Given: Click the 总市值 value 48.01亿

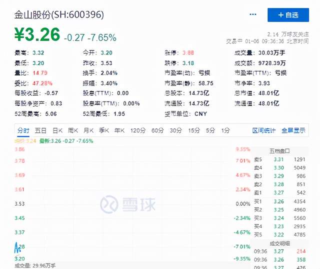Looking at the screenshot, I should tap(268, 93).
